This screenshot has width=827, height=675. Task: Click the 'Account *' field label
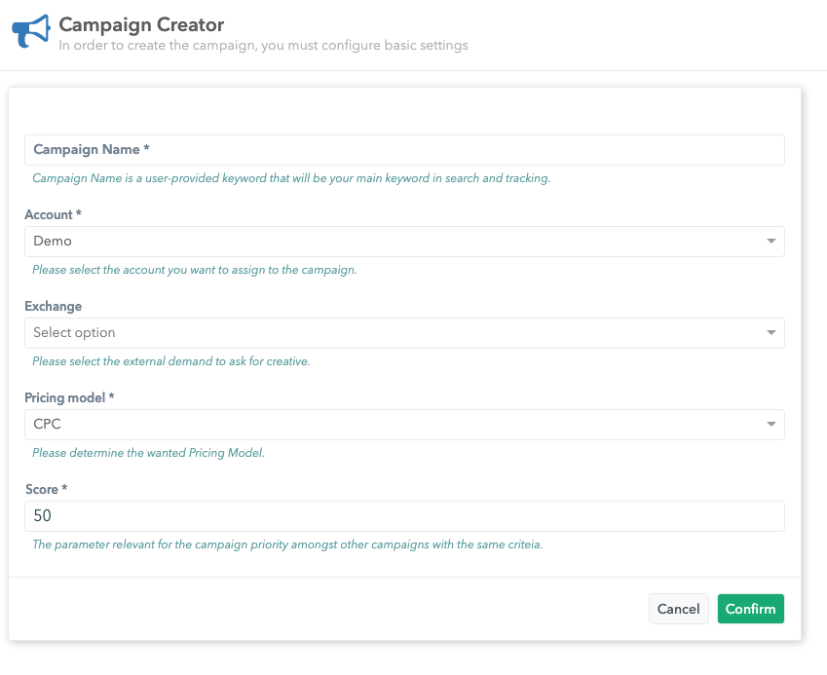(53, 214)
